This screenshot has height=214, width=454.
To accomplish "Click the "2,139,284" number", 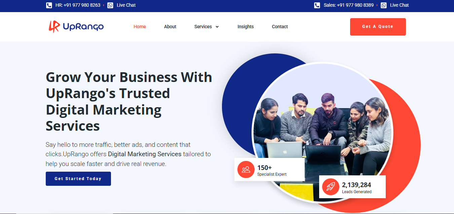I will click(356, 185).
